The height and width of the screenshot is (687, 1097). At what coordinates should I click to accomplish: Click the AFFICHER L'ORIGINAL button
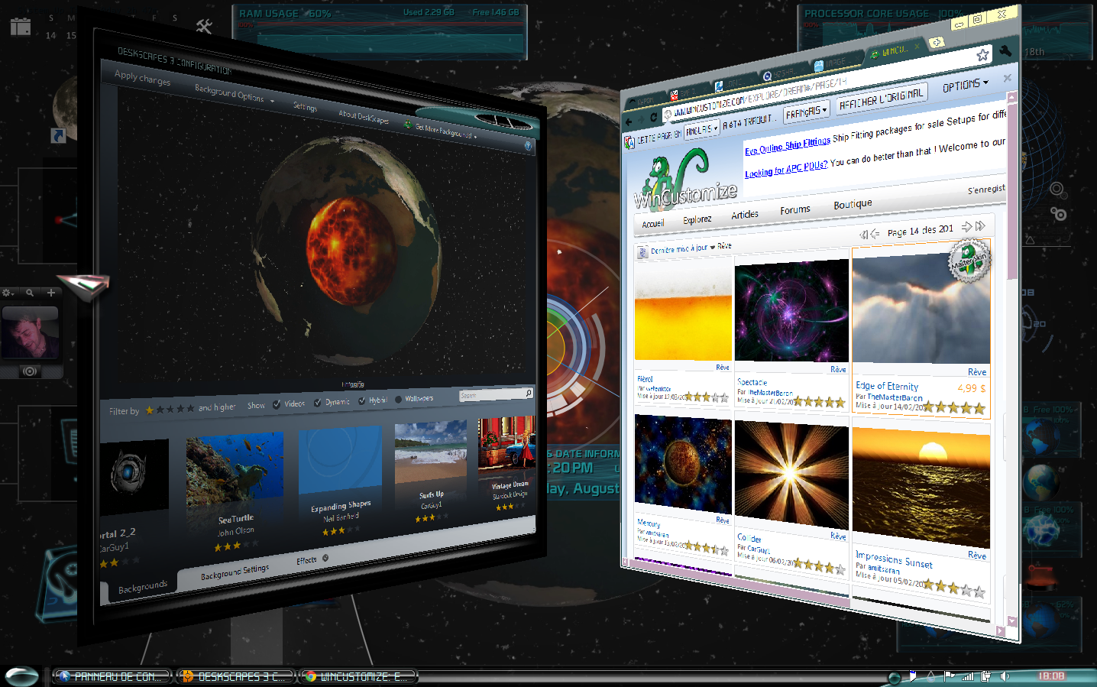[881, 99]
